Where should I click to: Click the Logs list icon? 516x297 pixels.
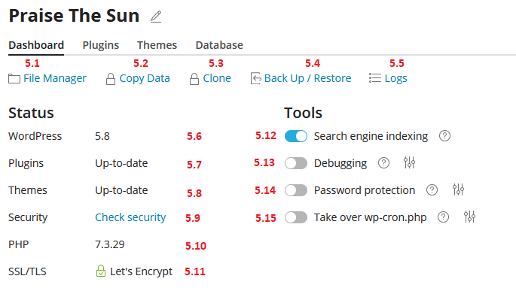click(375, 78)
